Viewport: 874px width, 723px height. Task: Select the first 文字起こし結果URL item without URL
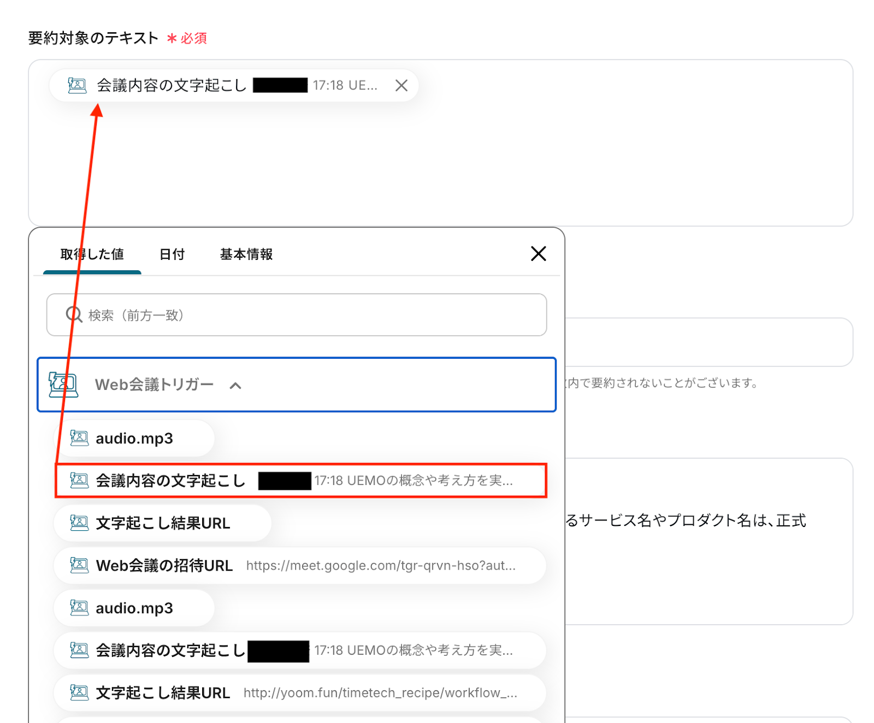coord(163,523)
